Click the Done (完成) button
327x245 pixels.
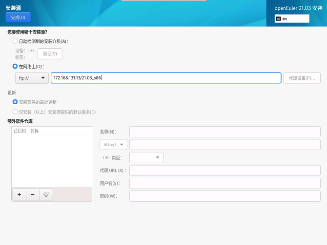pos(18,18)
